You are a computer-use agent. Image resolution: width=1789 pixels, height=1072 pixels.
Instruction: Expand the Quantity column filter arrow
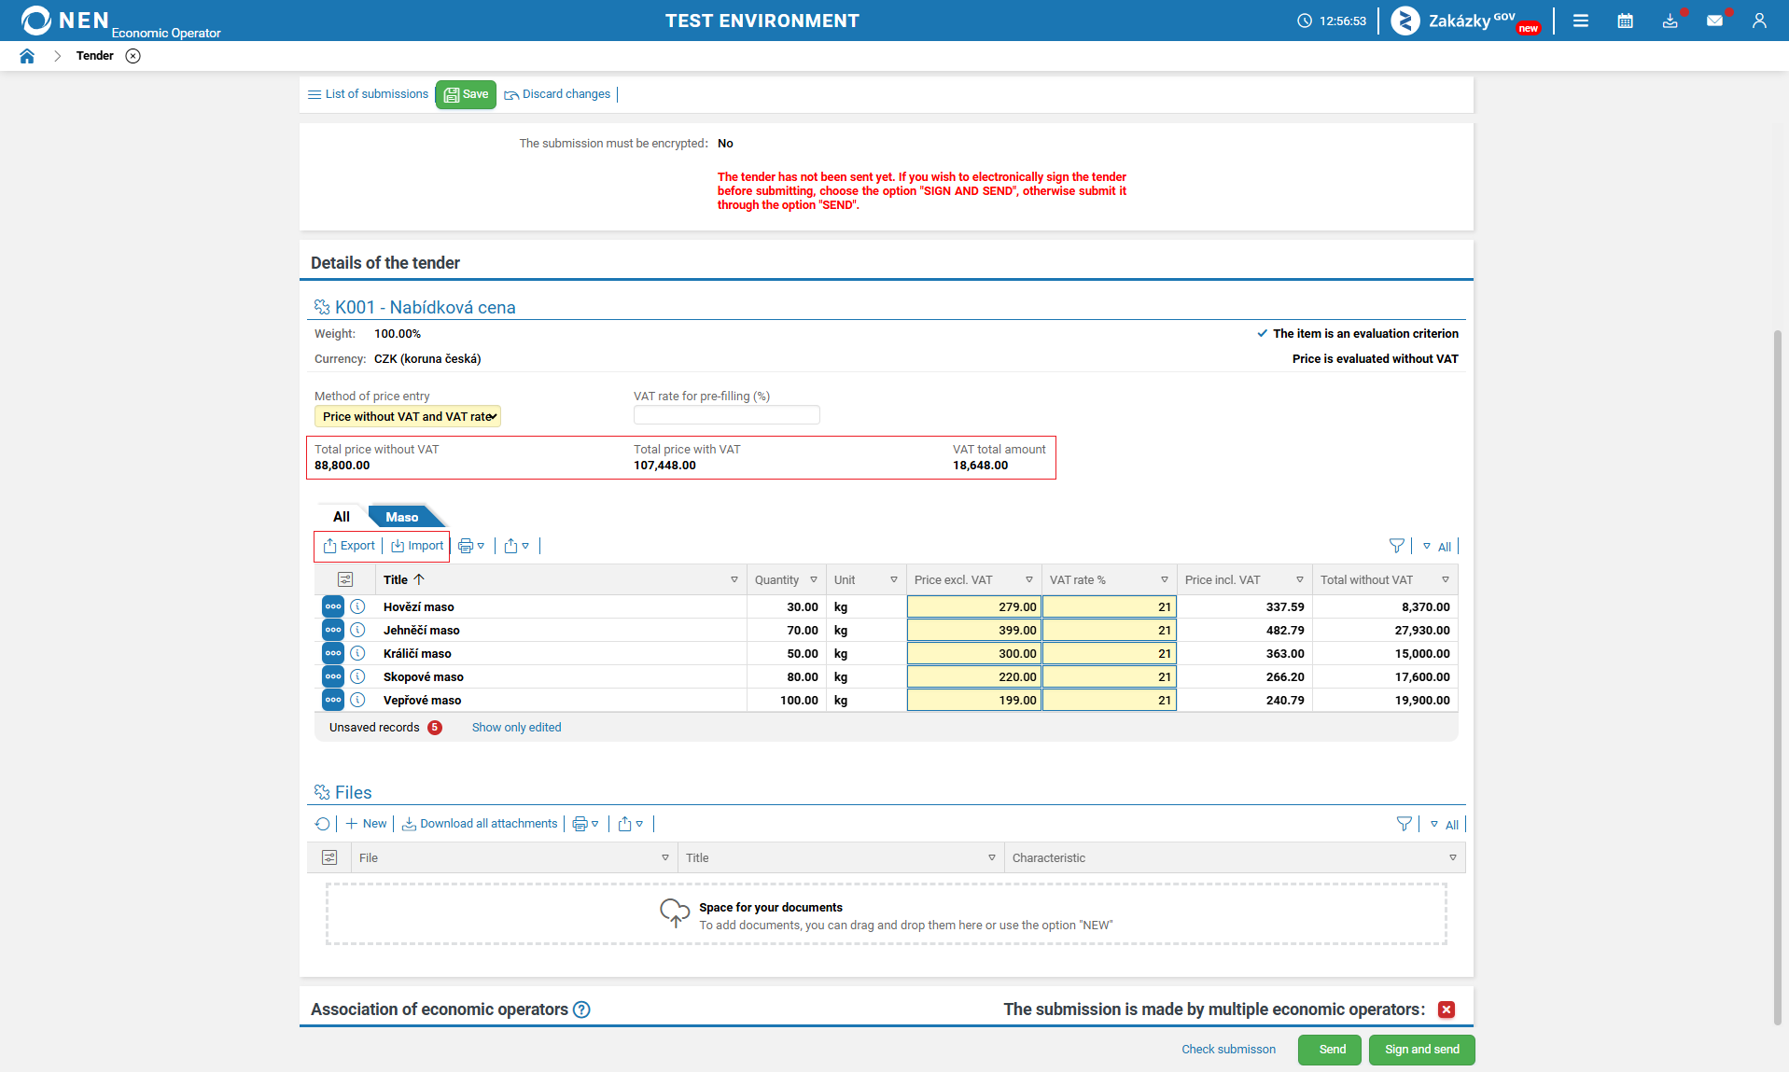814,580
